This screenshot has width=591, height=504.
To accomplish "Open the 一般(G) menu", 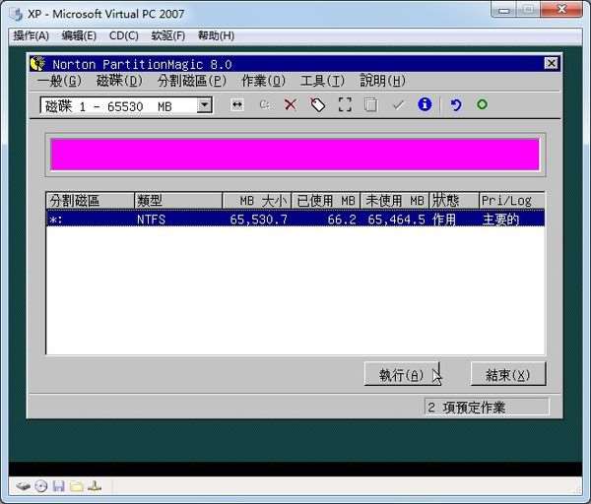I will tap(59, 81).
